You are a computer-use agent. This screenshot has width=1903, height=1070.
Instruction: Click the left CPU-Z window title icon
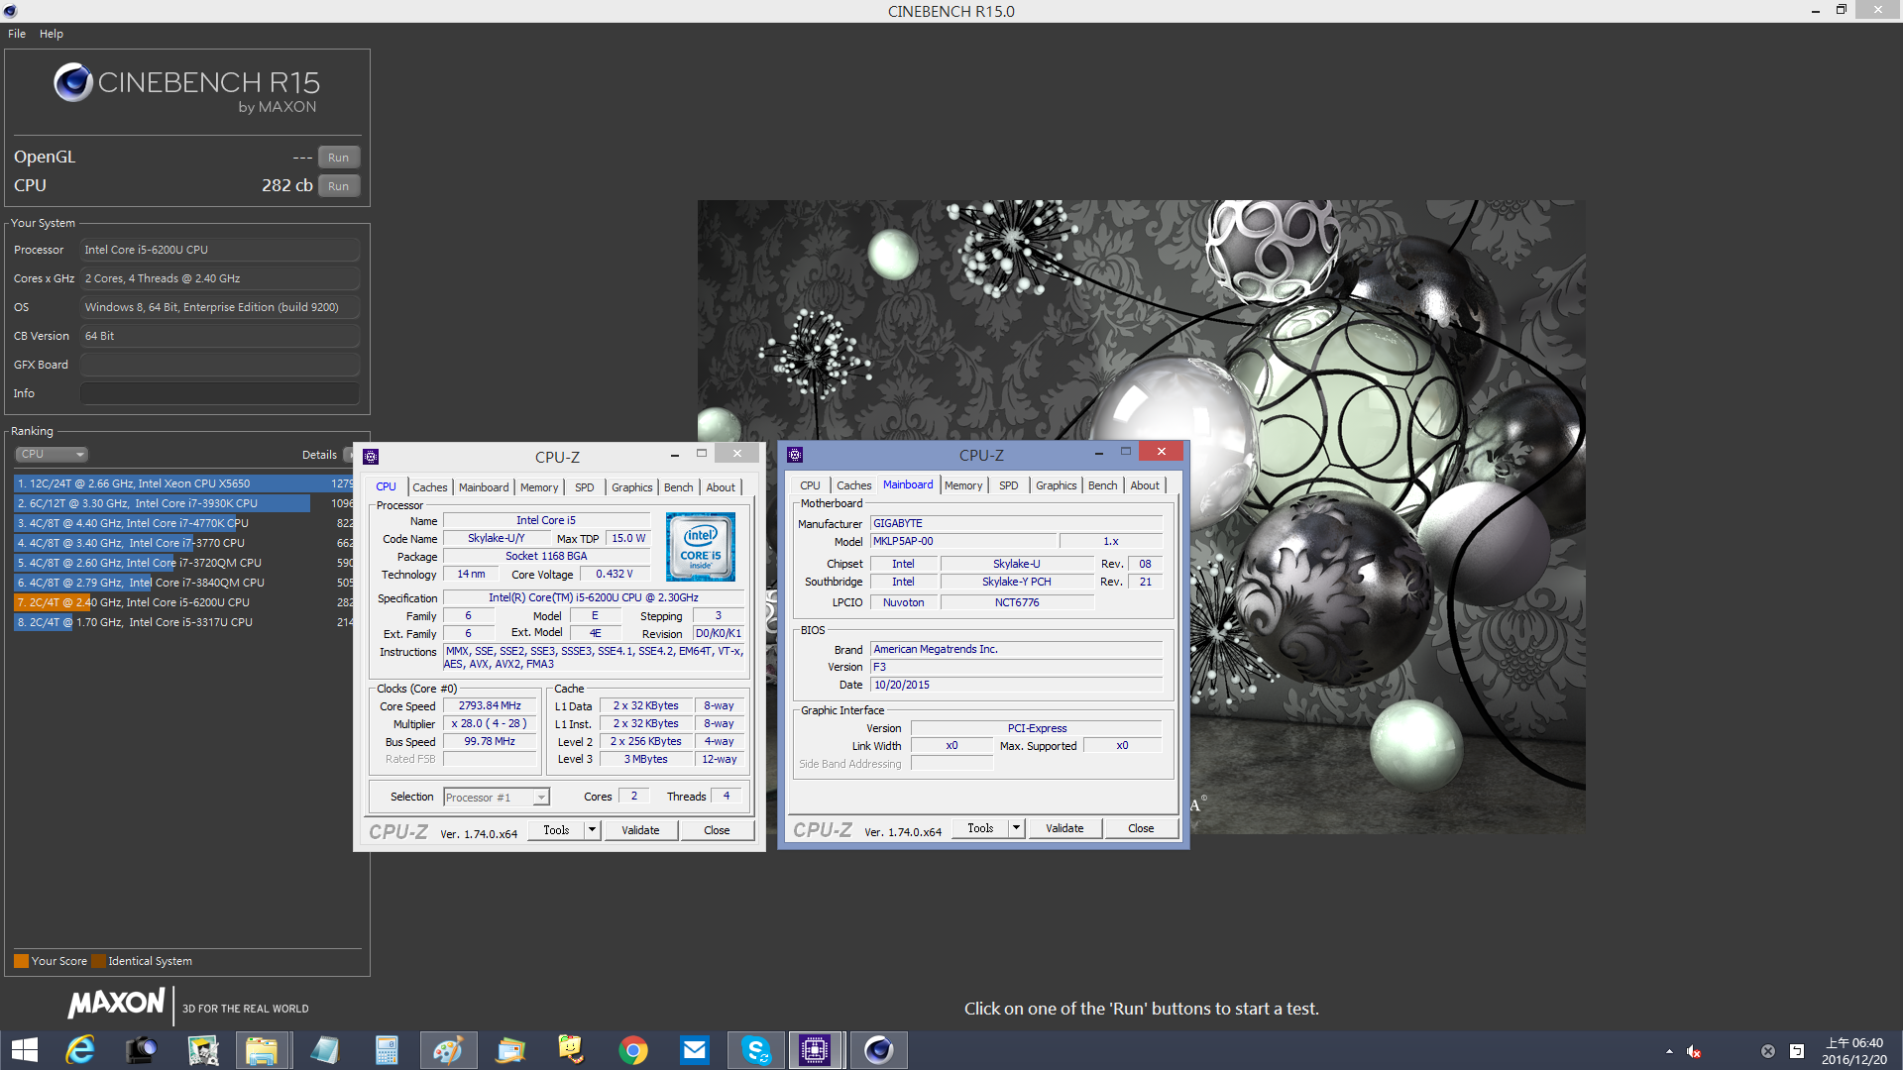(x=371, y=457)
